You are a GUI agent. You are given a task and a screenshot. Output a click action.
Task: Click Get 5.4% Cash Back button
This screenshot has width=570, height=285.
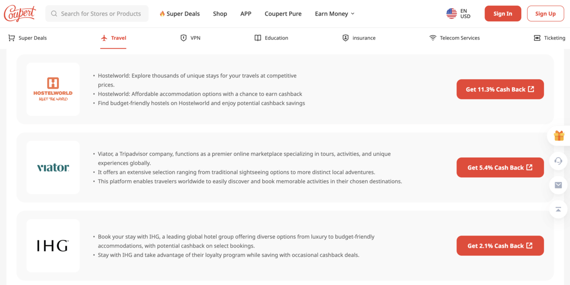[x=500, y=168]
